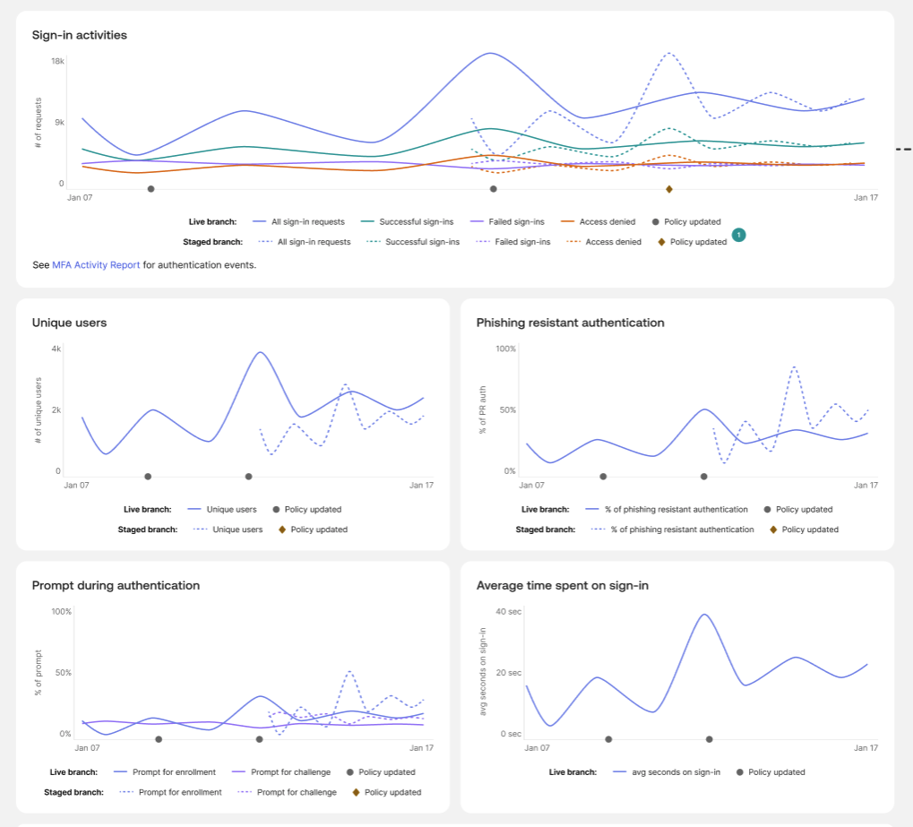Screen dimensions: 913x827
Task: Toggle Live branch Access denied legend
Action: point(598,222)
